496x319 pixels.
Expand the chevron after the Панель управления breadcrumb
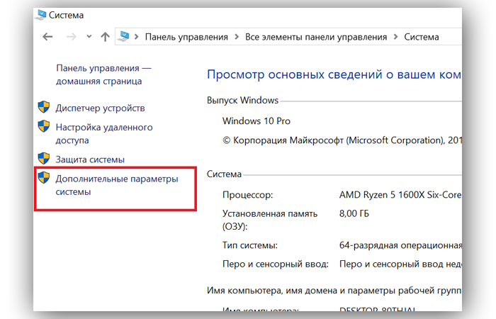(237, 37)
